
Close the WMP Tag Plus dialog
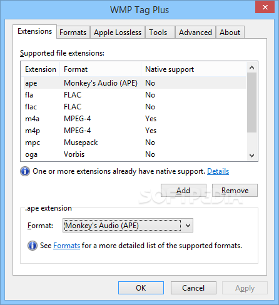pos(265,7)
